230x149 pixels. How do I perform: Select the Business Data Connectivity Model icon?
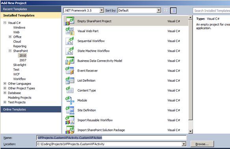click(x=70, y=61)
